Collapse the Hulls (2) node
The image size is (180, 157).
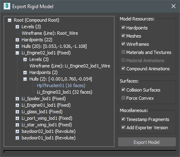tap(25, 79)
